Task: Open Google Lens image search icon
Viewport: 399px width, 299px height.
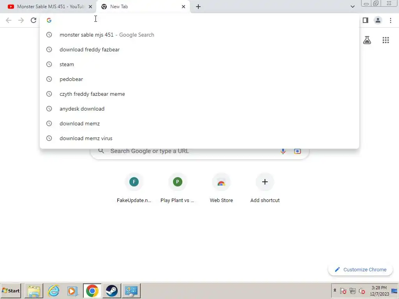Action: (297, 151)
